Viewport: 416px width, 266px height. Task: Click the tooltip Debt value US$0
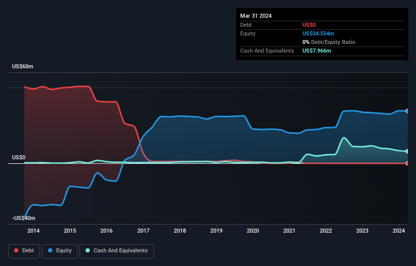tap(309, 25)
